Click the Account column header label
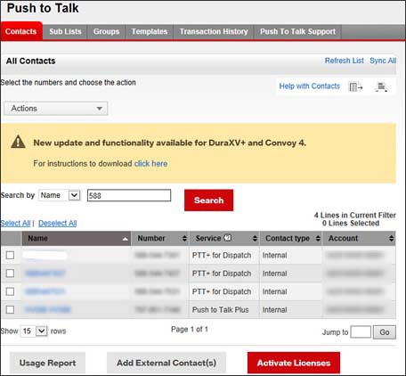 [343, 238]
